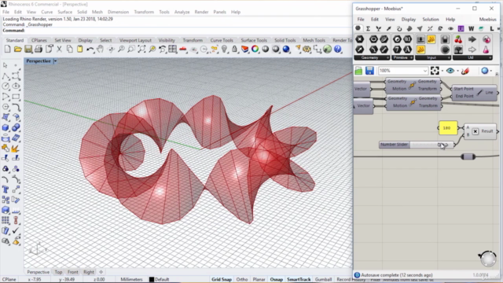Image resolution: width=503 pixels, height=283 pixels.
Task: Click the color wheel Properties icon
Action: [x=255, y=49]
